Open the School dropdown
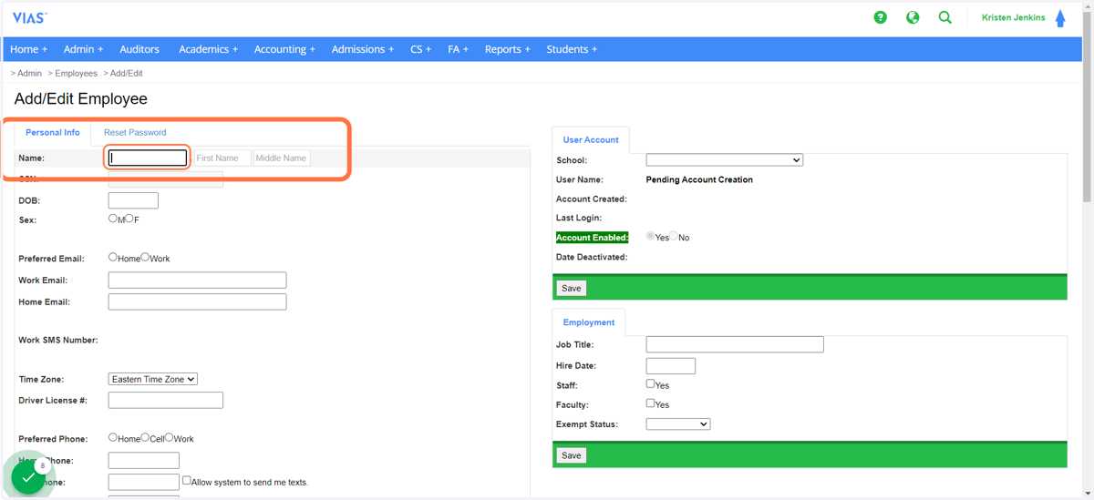Screen dimensions: 1094x500 725,160
